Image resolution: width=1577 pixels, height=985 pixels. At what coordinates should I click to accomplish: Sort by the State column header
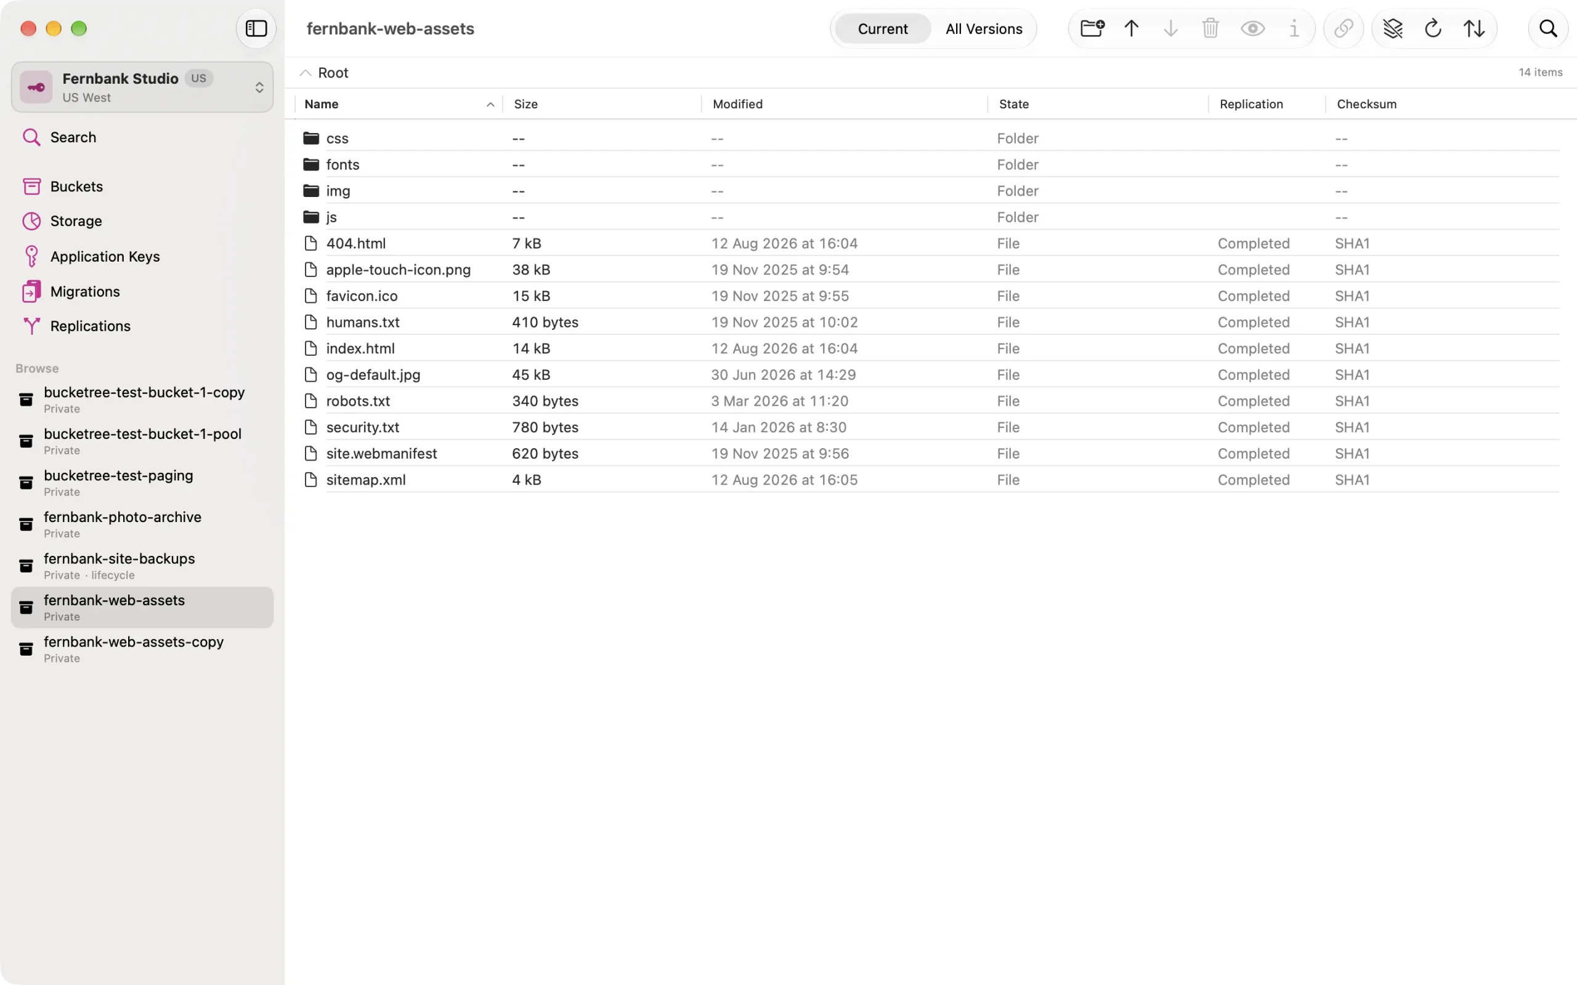tap(1098, 104)
